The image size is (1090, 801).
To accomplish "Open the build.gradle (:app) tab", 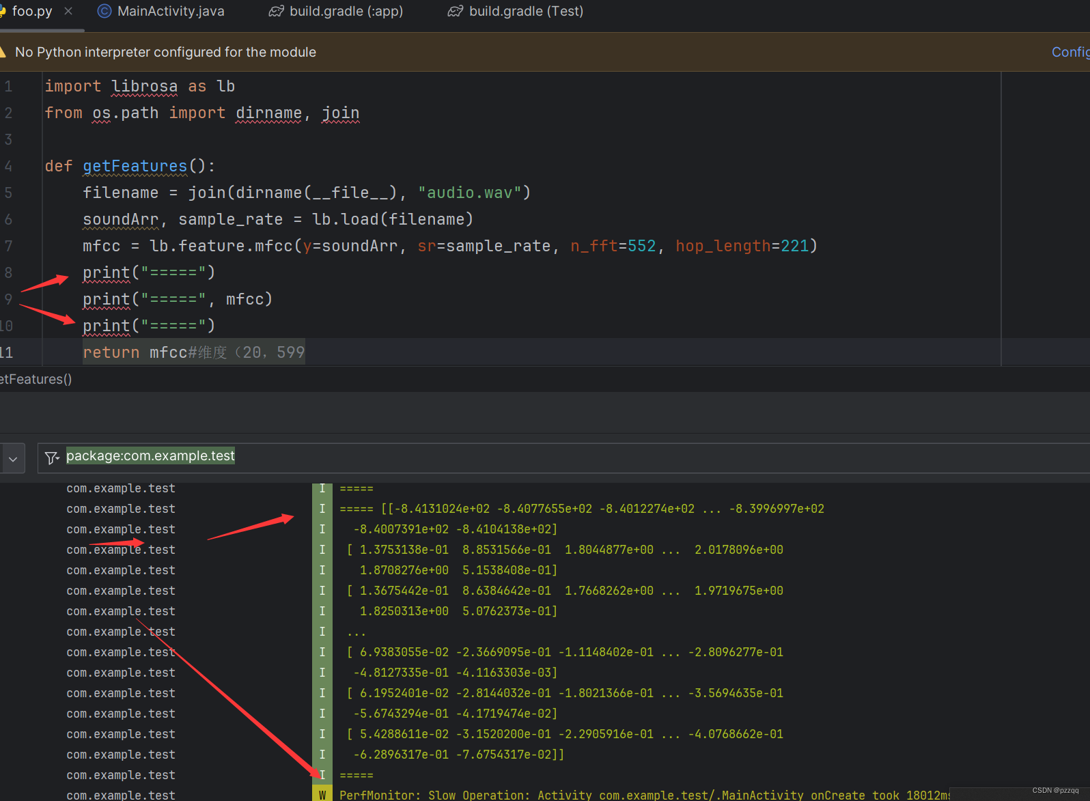I will 346,12.
